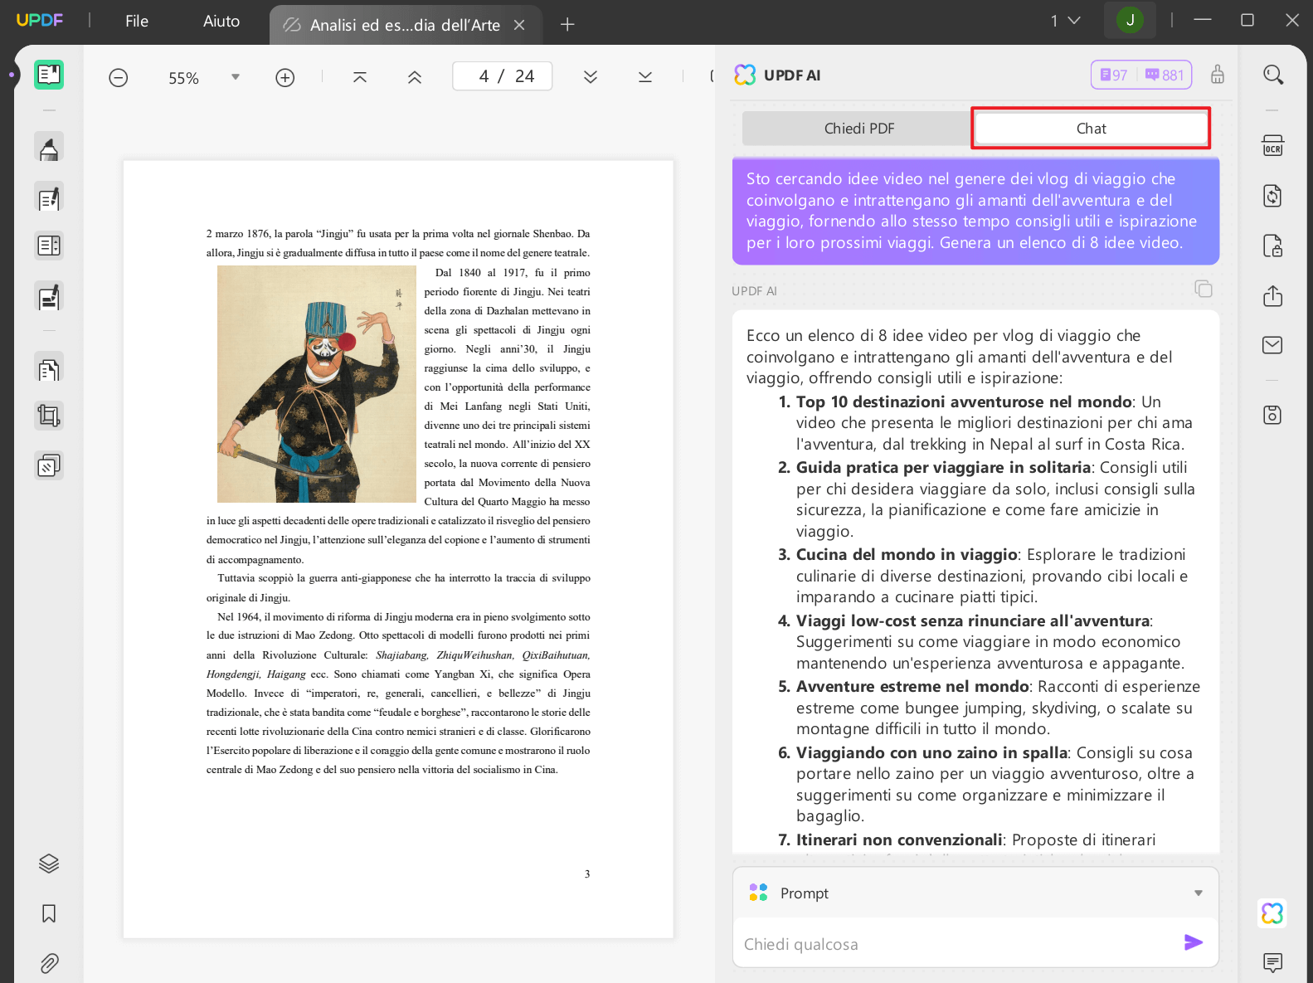The image size is (1313, 983).
Task: Click 'Itinerari non convenzionali' text
Action: (899, 839)
